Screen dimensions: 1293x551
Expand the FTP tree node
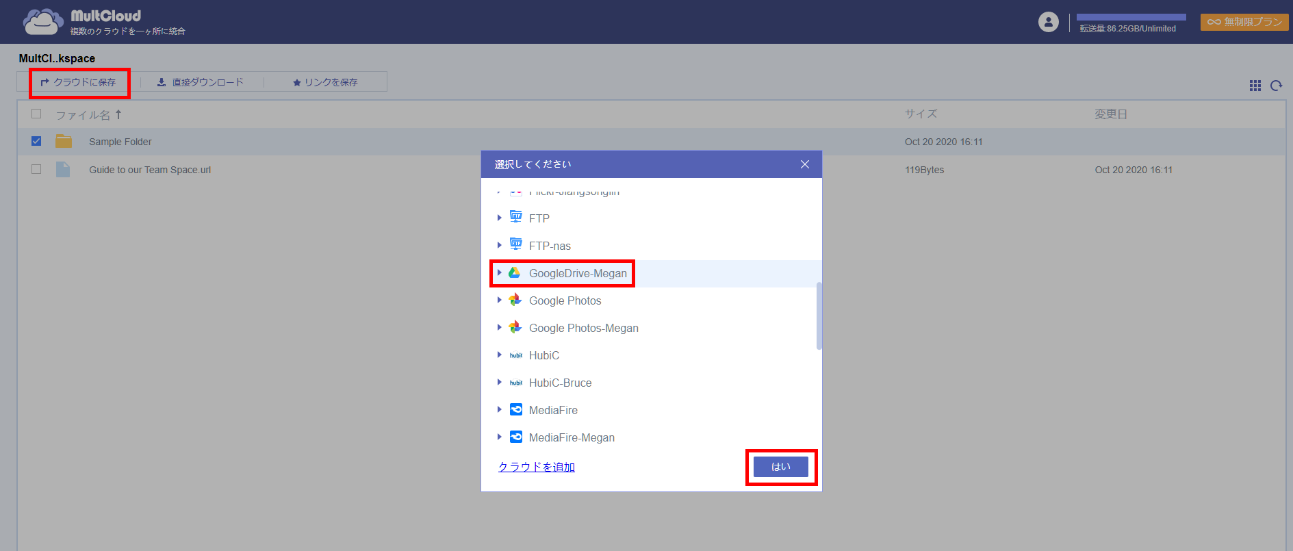point(499,218)
